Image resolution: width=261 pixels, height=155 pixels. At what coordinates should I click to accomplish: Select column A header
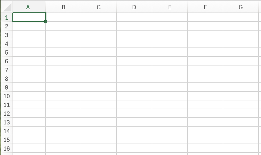click(28, 7)
